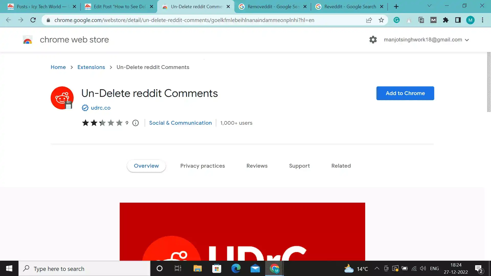This screenshot has width=491, height=276.
Task: Click the greyed-out triangle extension icon
Action: click(x=409, y=20)
